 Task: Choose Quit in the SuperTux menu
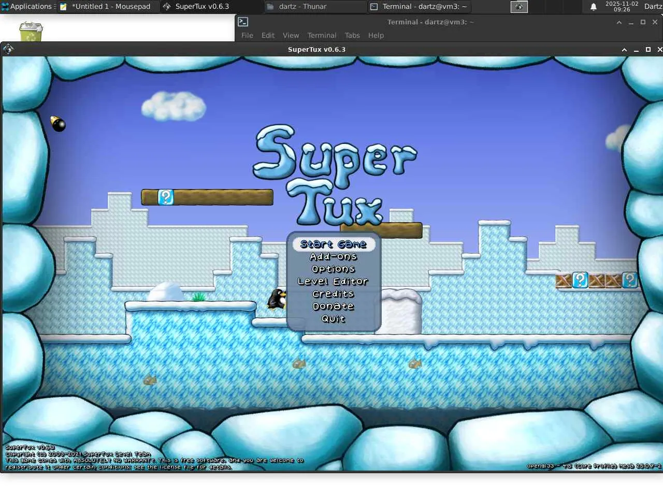point(334,319)
